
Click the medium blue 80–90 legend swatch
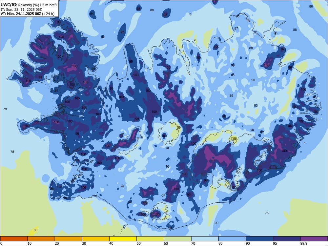232,239
